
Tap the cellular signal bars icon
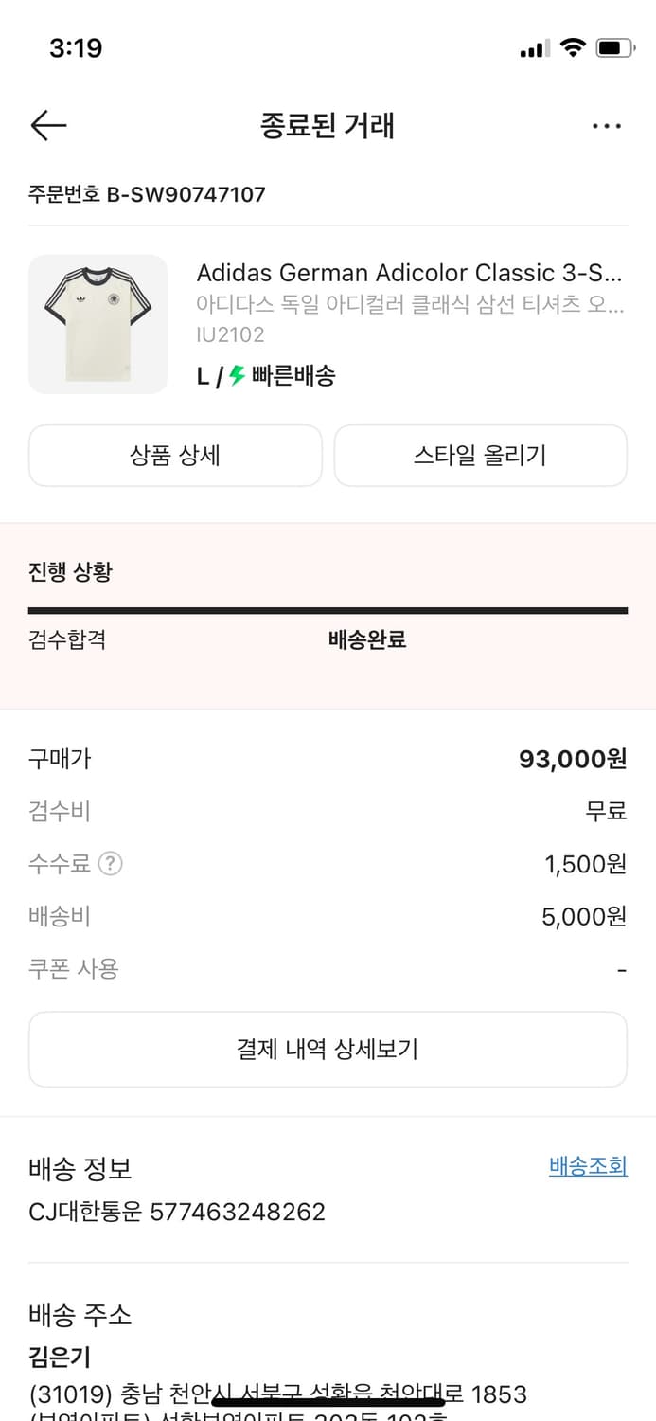coord(534,48)
